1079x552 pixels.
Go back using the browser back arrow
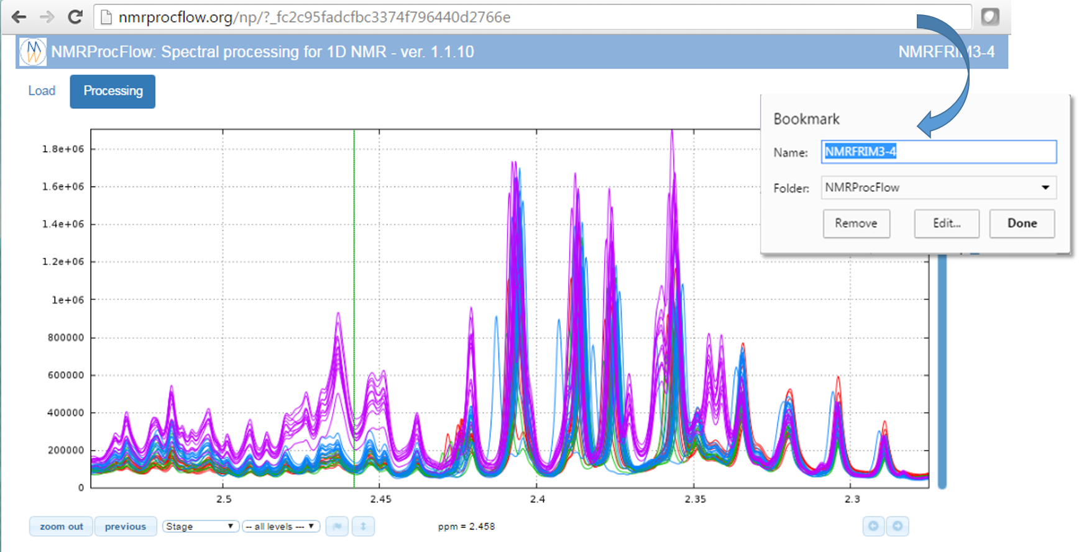19,17
